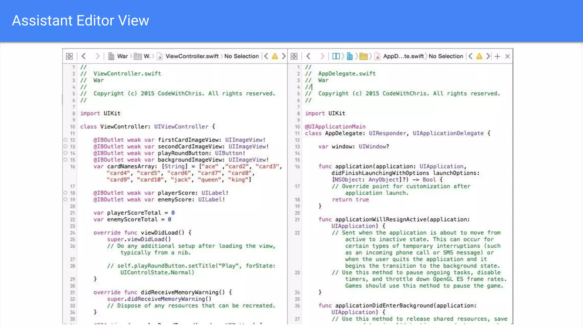583x328 pixels.
Task: Click the warning icon in left jump bar
Action: [275, 56]
